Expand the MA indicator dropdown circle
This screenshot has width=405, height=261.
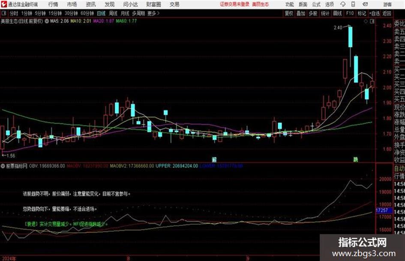coord(47,21)
